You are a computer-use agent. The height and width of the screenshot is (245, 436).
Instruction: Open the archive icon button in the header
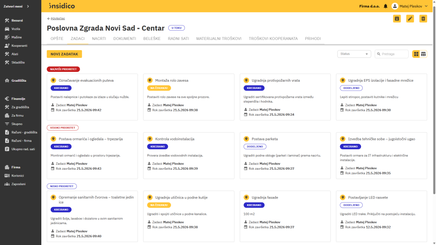(x=397, y=19)
